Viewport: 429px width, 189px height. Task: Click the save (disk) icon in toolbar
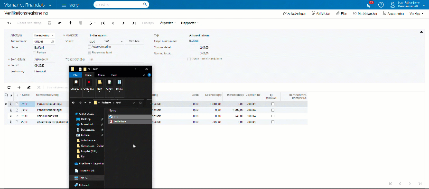49,23
